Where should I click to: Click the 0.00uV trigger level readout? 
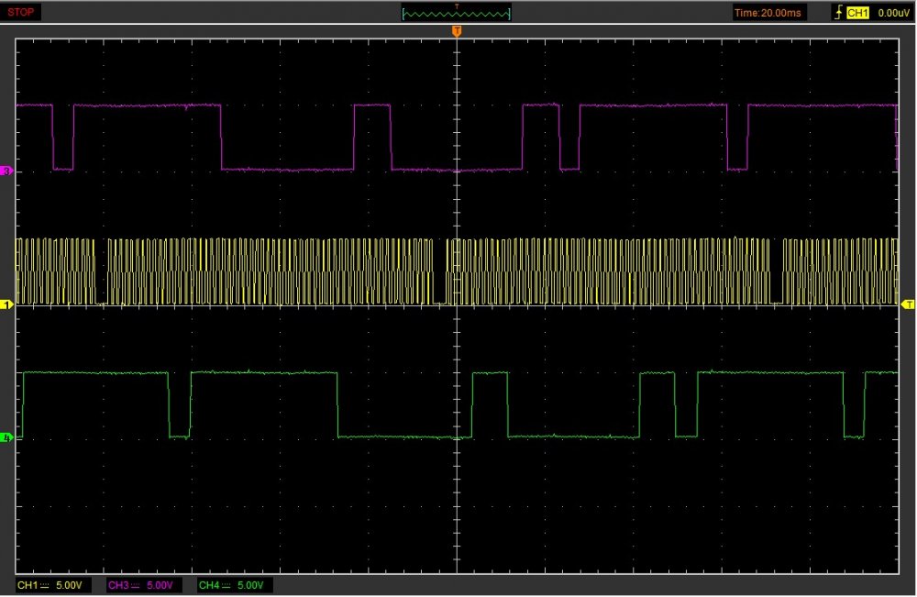892,13
